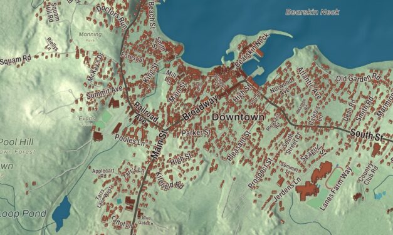393x235 pixels.
Task: Click the Summit Ave label
Action: point(104,92)
